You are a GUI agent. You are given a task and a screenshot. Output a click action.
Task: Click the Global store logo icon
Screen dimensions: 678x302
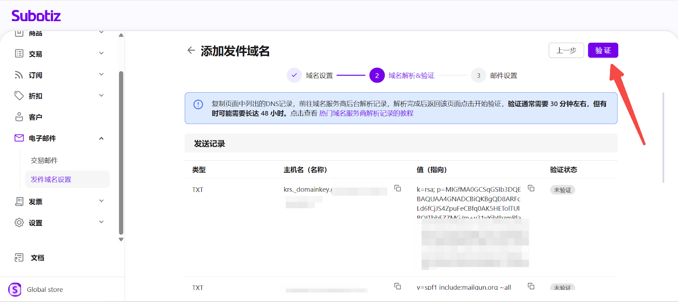pyautogui.click(x=15, y=289)
